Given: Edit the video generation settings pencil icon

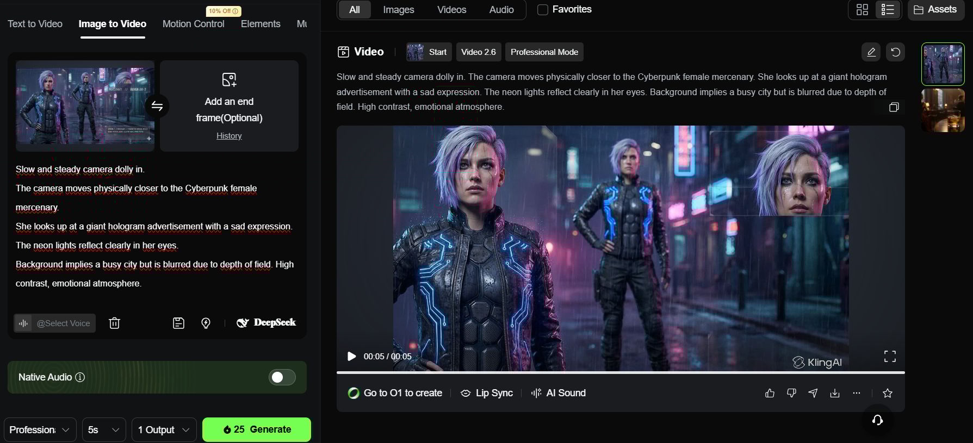Looking at the screenshot, I should coord(871,52).
